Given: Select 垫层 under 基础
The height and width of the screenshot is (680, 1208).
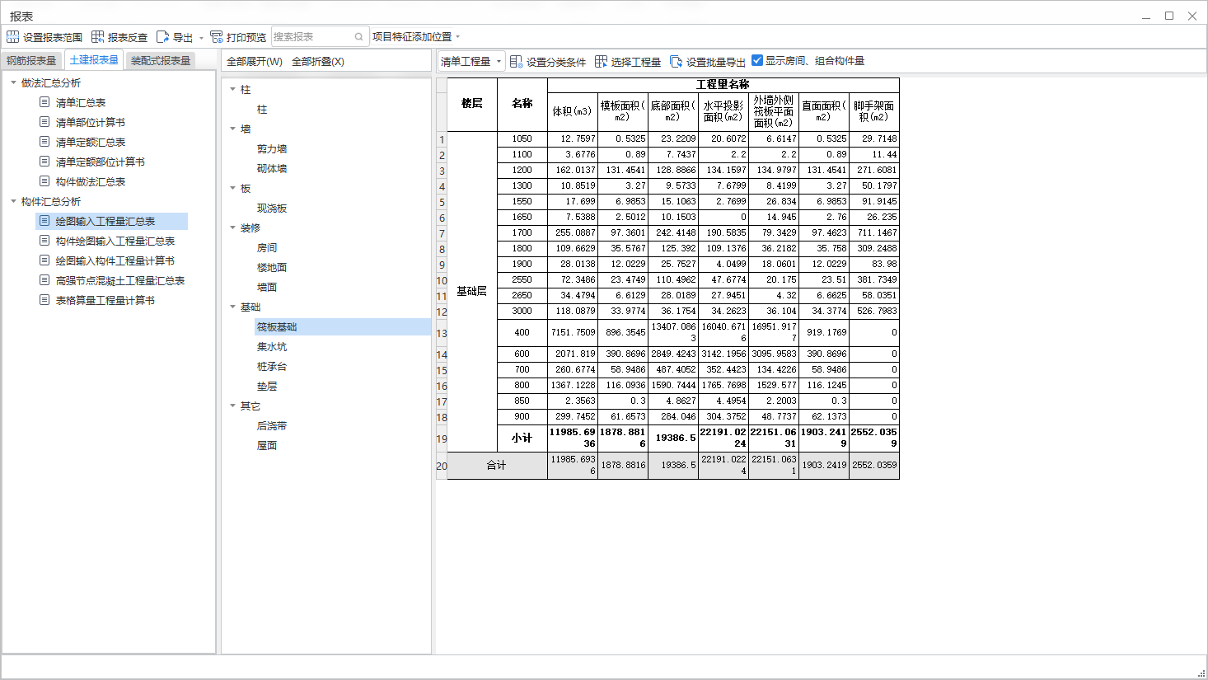Looking at the screenshot, I should 267,386.
